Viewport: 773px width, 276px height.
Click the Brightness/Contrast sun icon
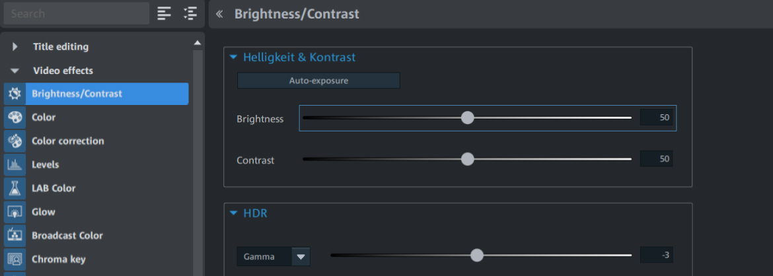[x=15, y=94]
